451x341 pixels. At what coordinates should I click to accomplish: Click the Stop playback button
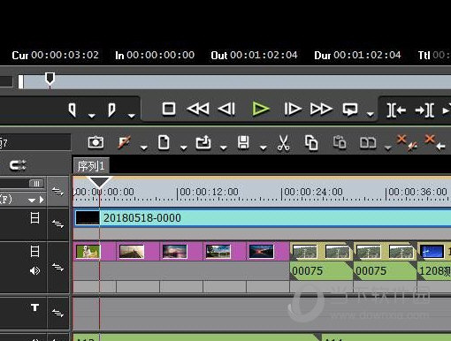tap(169, 109)
